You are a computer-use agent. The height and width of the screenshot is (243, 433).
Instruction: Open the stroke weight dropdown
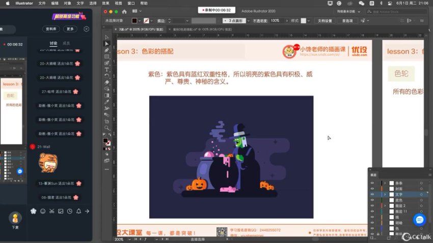coord(187,21)
